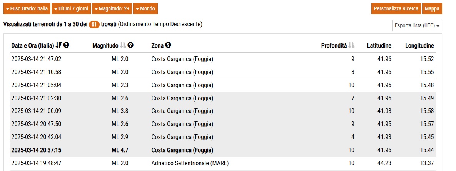Select the 2025-03-14 21:47:02 earthquake row
This screenshot has height=171, width=456.
click(x=223, y=59)
